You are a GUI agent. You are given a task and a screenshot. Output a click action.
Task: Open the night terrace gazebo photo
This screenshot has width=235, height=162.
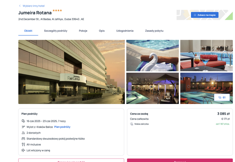tap(152, 88)
